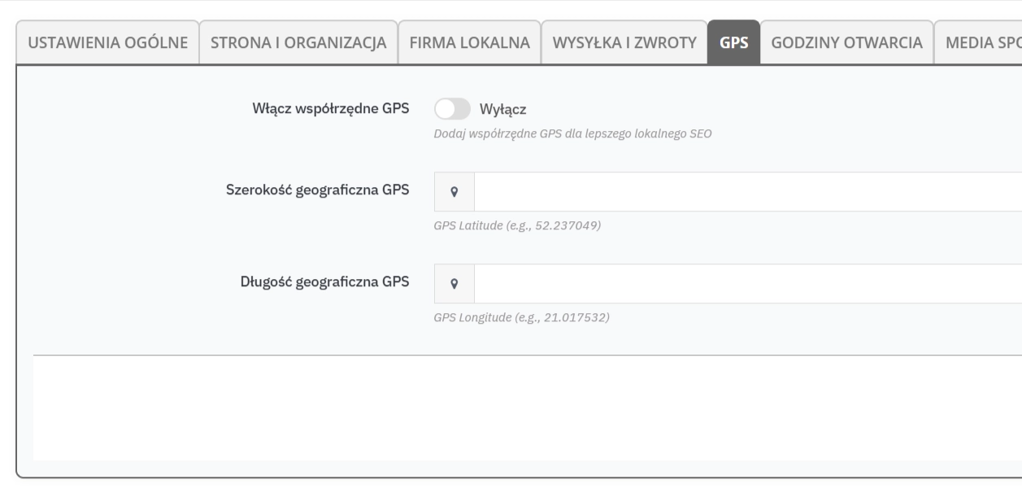This screenshot has height=493, width=1022.
Task: Click the map pin icon beside the longitude field
Action: tap(454, 284)
